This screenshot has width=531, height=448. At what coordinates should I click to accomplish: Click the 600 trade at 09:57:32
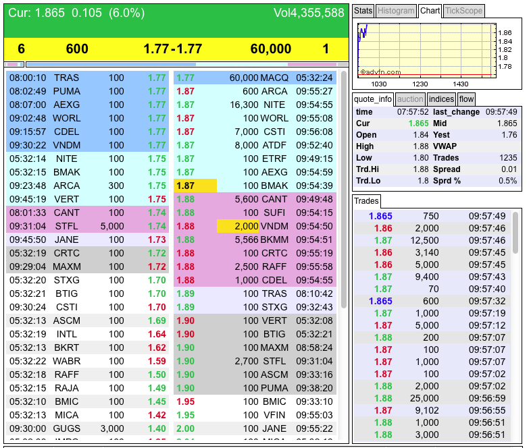(x=432, y=301)
